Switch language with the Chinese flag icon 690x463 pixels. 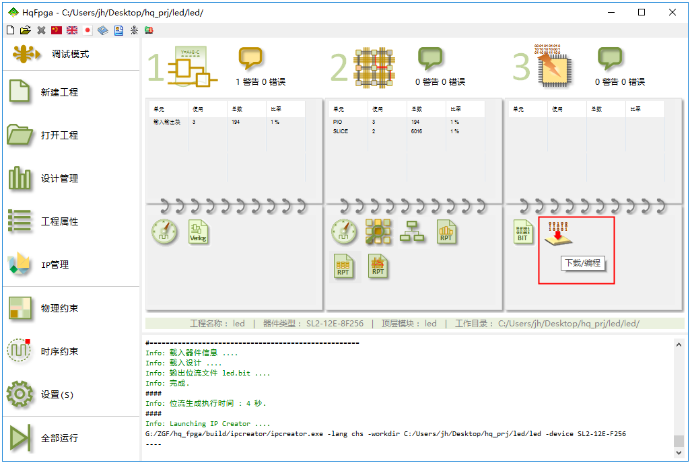[x=57, y=30]
